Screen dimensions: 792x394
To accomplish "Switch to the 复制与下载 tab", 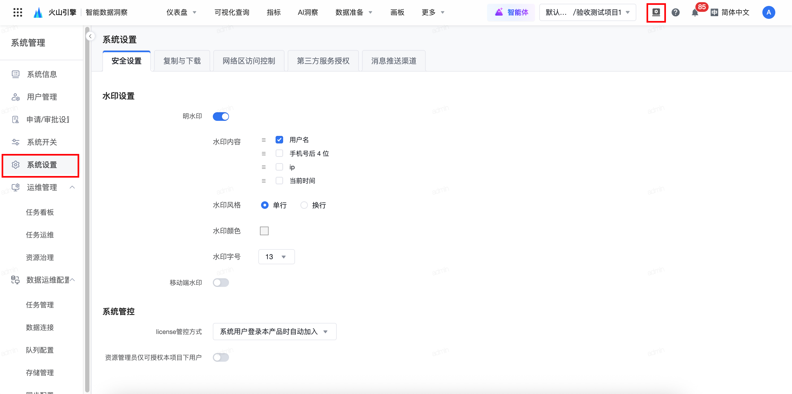I will 182,61.
